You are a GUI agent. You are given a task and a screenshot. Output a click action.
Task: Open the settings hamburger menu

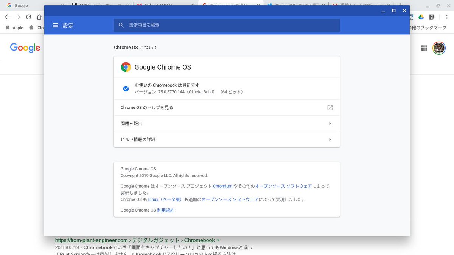(x=56, y=25)
